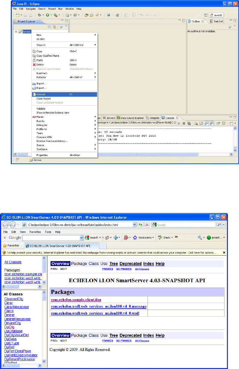This screenshot has height=369, width=239.
Task: Click Delete in the context menu
Action: click(x=64, y=64)
